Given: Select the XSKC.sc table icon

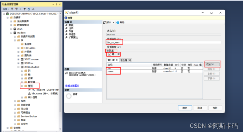Looking at the screenshot, I should [22, 63].
